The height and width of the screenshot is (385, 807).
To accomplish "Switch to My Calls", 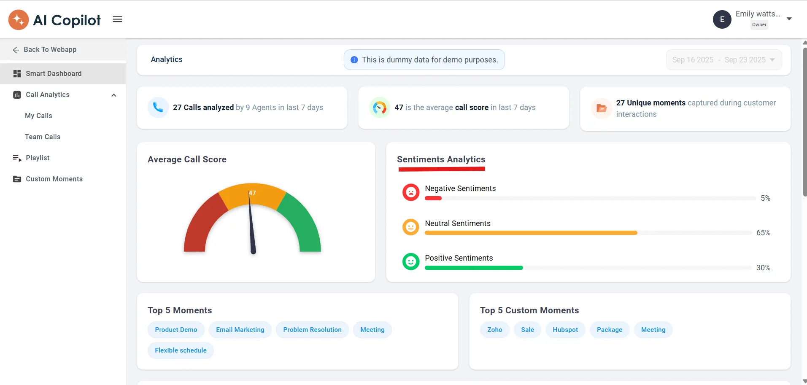I will 38,116.
